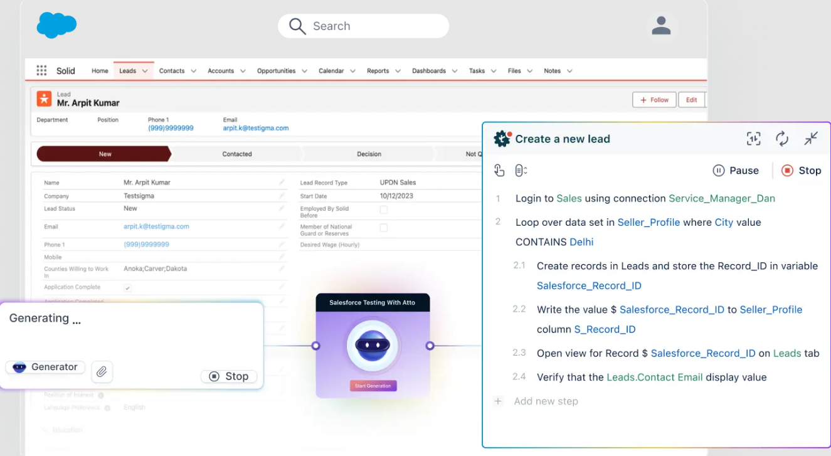
Task: Edit the Application Complete pencil icon
Action: (x=282, y=287)
